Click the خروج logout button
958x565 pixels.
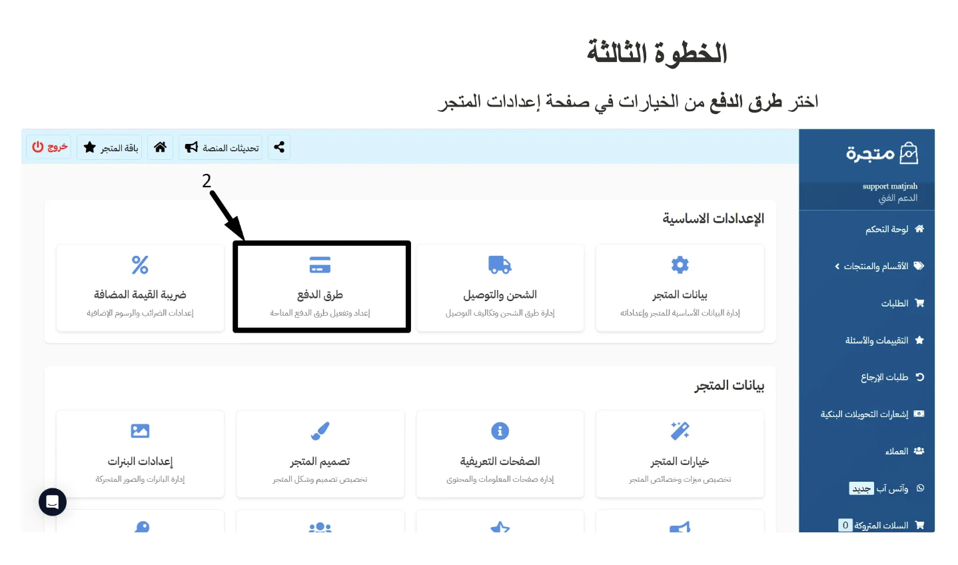click(49, 147)
